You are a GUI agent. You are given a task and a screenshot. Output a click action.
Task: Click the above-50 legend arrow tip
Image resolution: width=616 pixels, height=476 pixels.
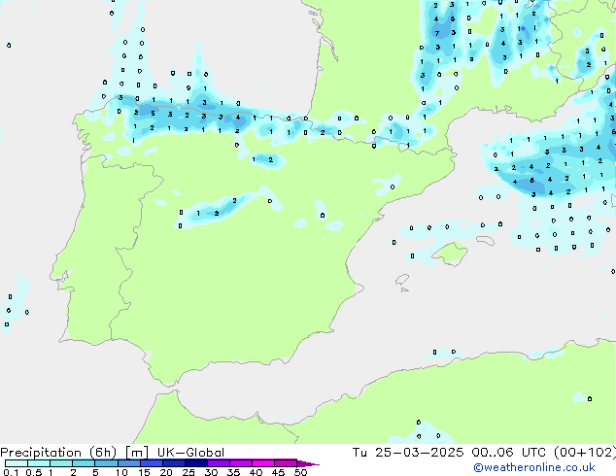pos(308,463)
